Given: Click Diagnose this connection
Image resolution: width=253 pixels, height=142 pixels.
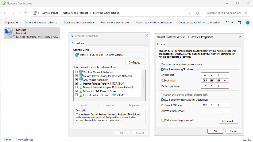Looking at the screenshot, I should click(x=79, y=23).
